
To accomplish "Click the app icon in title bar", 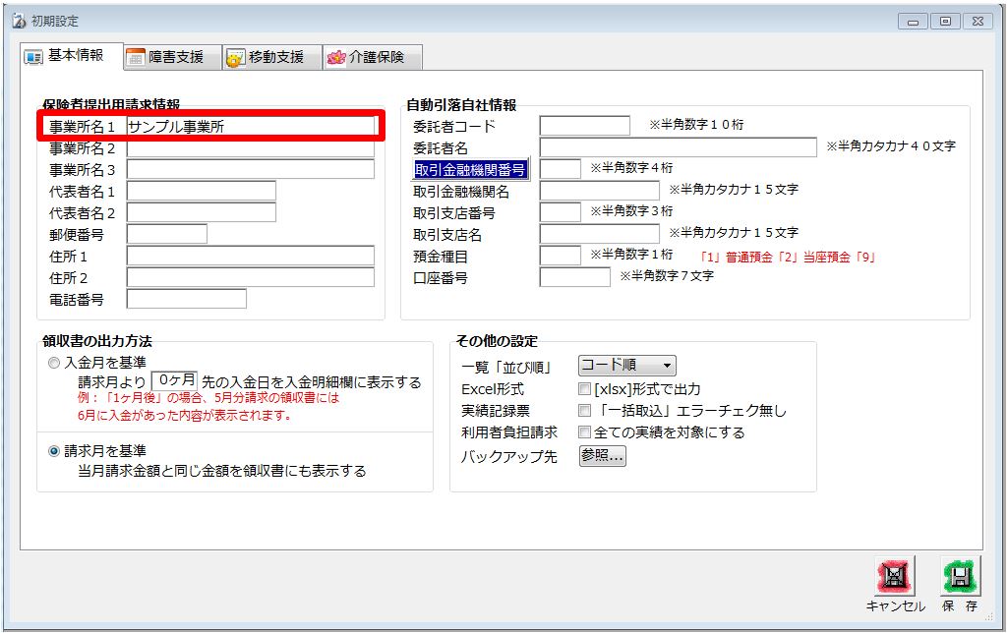I will pos(17,21).
